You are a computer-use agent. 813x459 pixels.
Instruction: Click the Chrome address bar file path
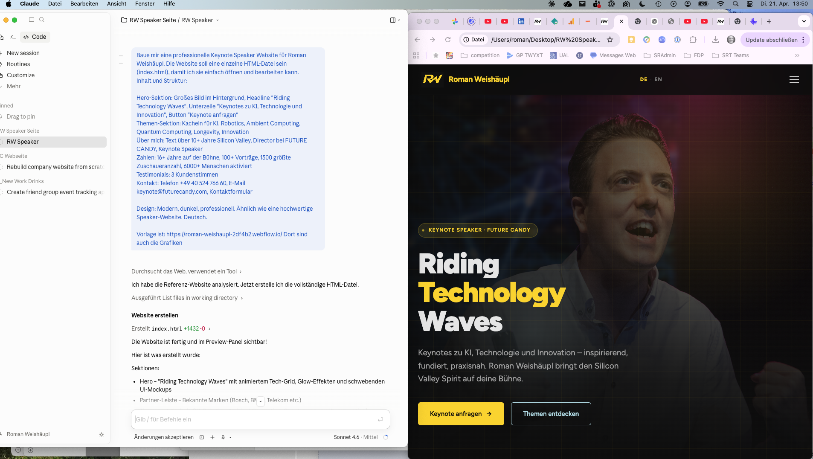(546, 39)
